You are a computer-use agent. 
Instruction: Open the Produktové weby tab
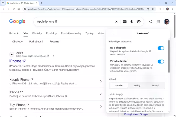(x=71, y=33)
